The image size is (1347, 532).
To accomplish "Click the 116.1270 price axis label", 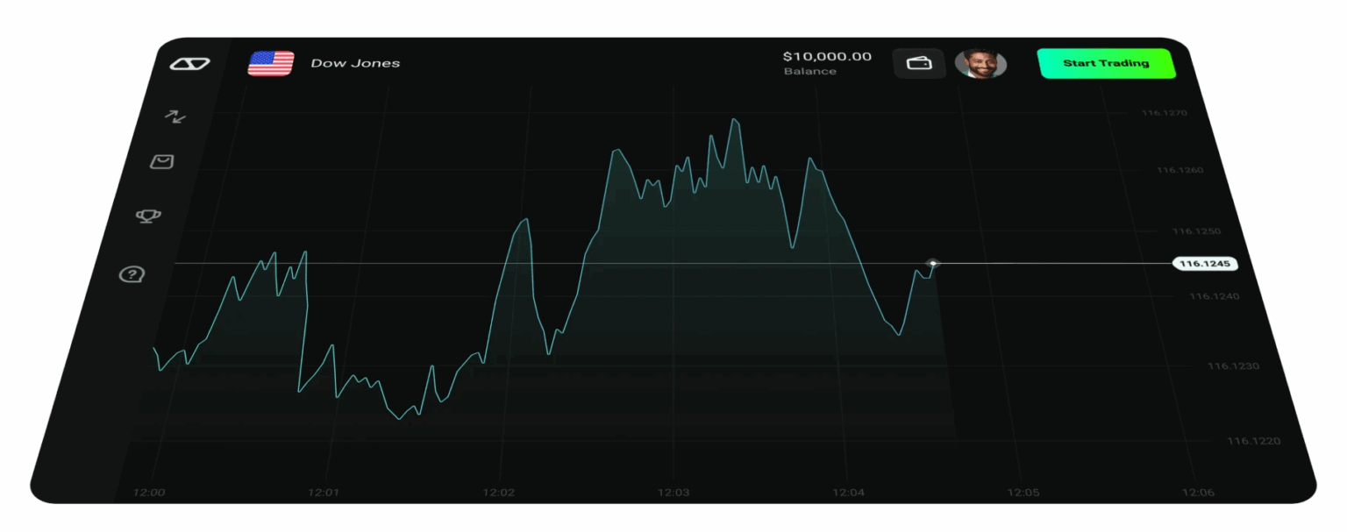I will [1164, 112].
